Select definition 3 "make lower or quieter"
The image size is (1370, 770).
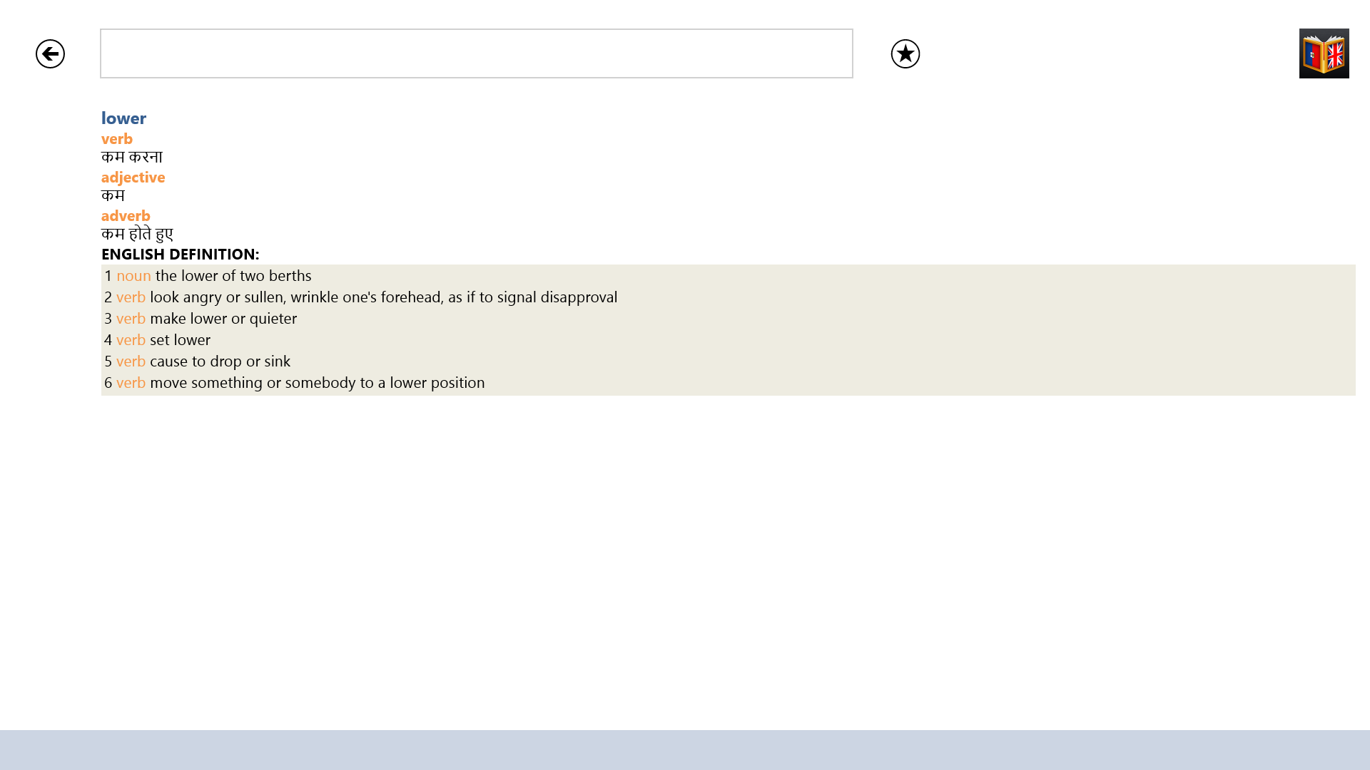coord(223,319)
